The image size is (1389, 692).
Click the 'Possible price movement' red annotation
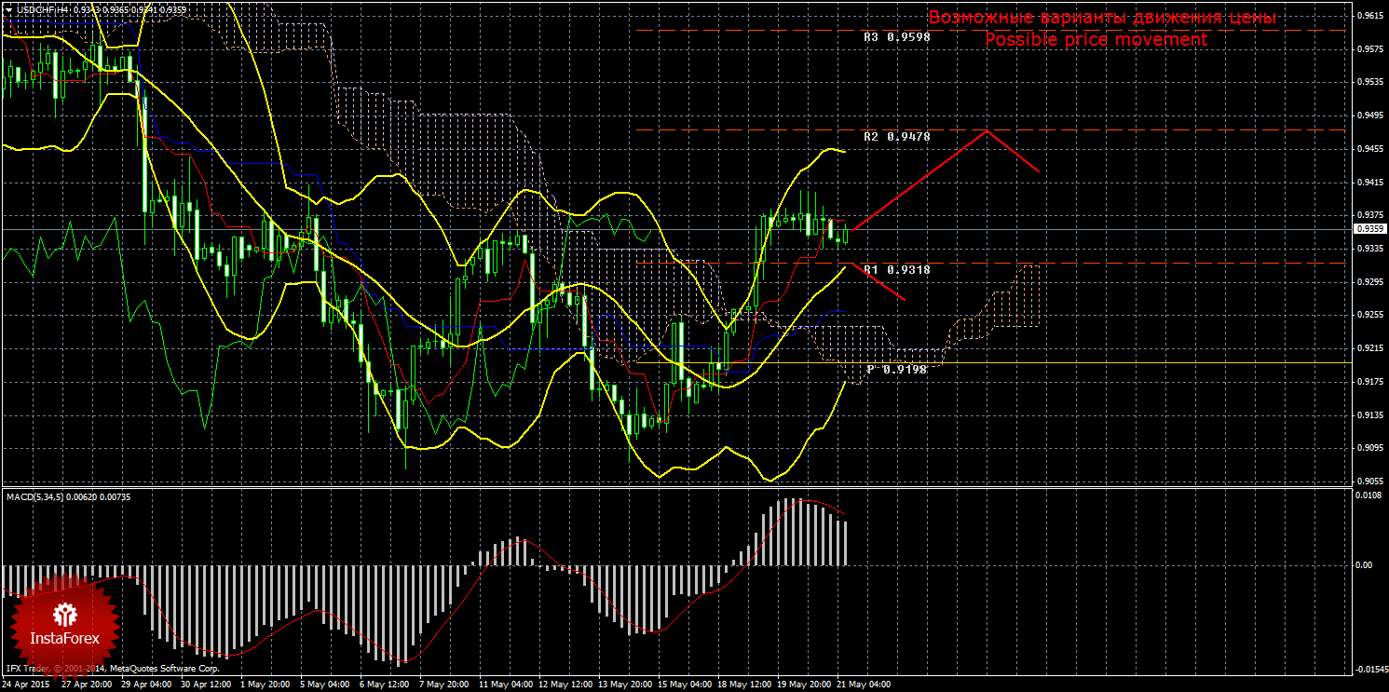click(x=1096, y=40)
